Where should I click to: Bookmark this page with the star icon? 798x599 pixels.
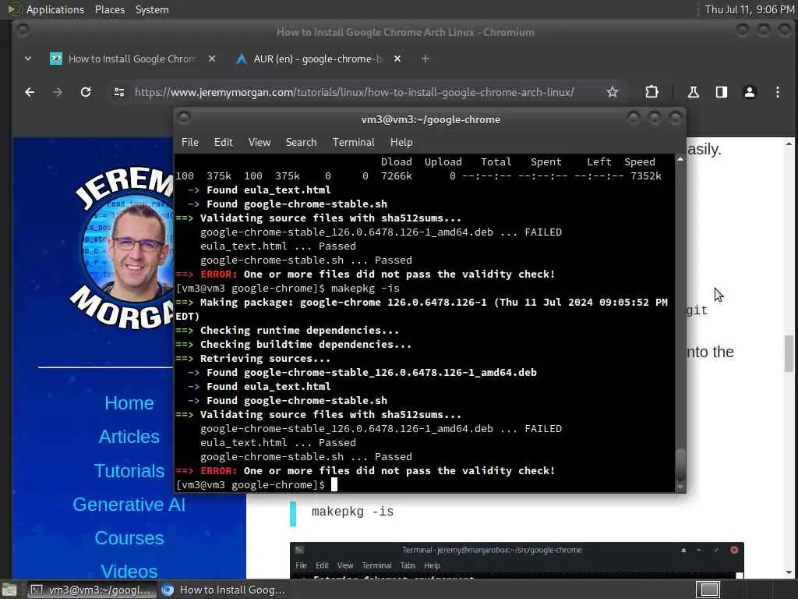[613, 92]
